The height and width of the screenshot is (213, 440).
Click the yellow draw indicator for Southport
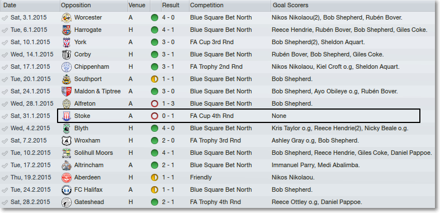point(154,79)
